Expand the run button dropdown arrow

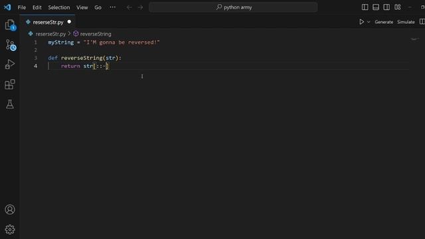coord(369,22)
